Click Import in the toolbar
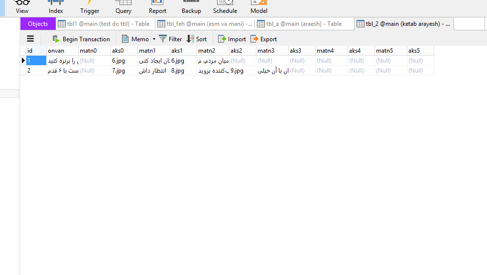 (232, 39)
